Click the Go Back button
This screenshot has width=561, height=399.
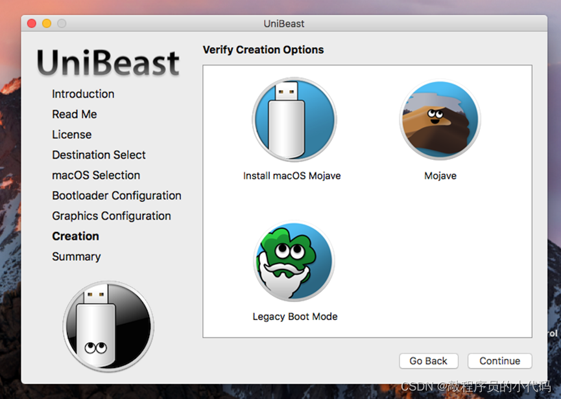tap(428, 361)
